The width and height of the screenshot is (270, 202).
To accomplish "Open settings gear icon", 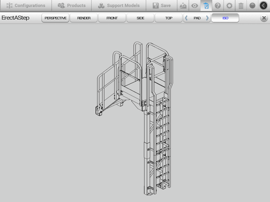I will (x=229, y=5).
